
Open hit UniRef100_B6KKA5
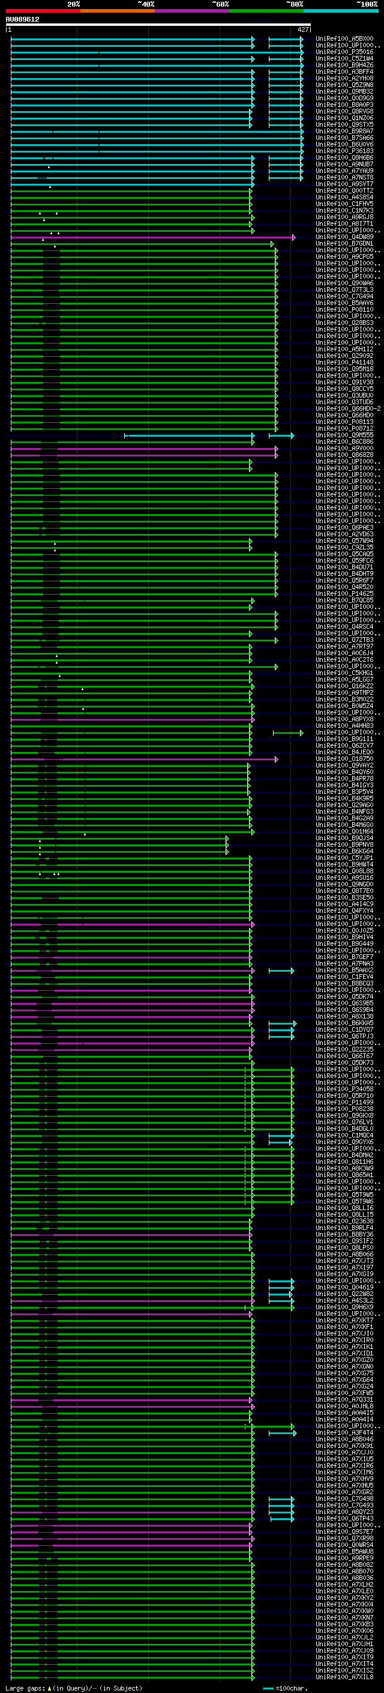pos(344,1023)
